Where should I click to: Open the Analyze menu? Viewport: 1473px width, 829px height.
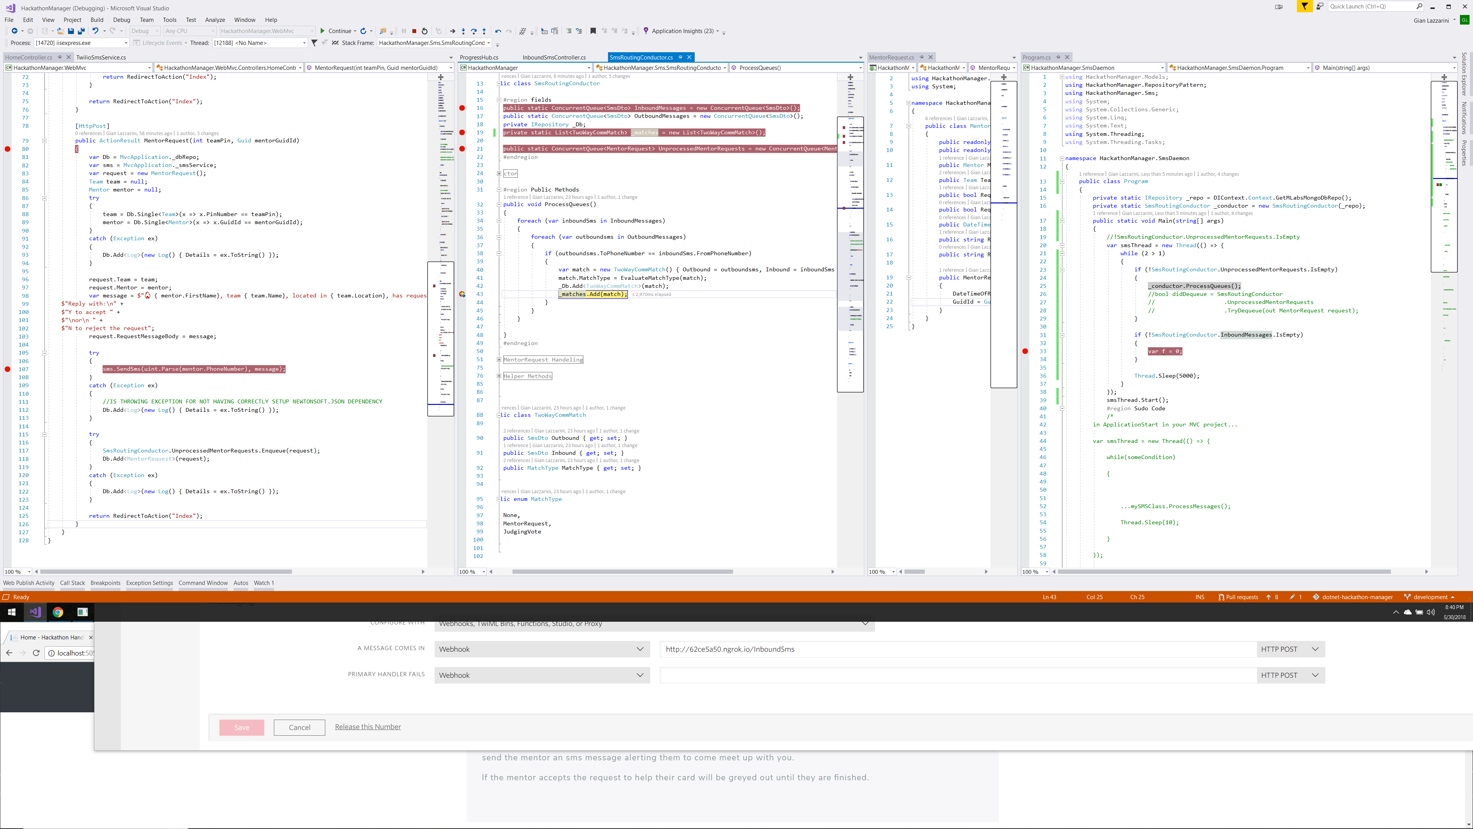coord(215,20)
